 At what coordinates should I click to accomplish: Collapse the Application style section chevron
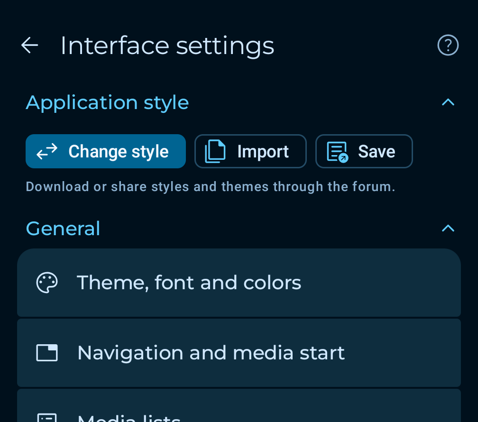(448, 102)
